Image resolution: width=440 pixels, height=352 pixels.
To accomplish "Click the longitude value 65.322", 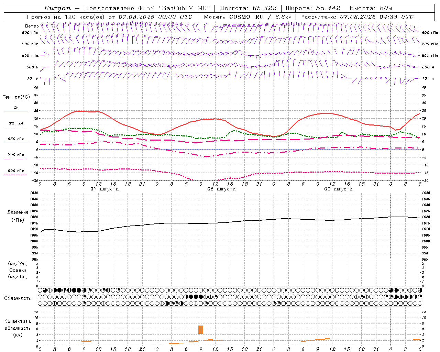I will [x=264, y=8].
